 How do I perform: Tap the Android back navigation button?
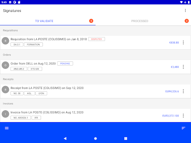tap(65, 139)
